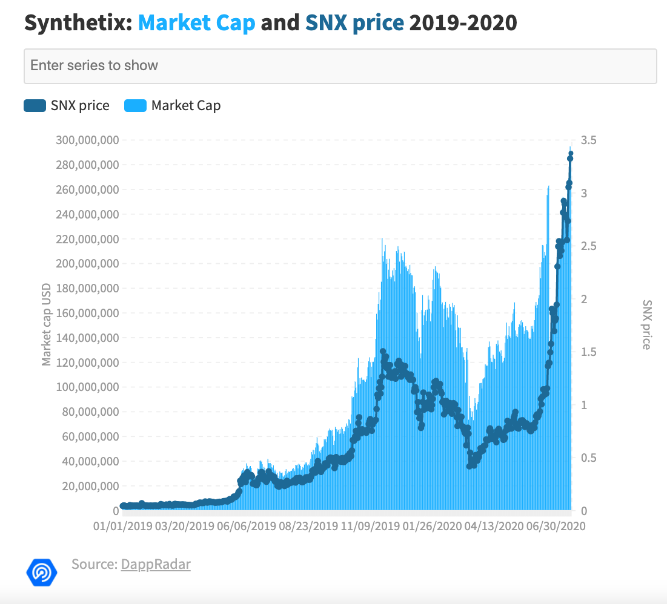The height and width of the screenshot is (604, 667).
Task: Click the 'Market cap USD' axis title
Action: point(46,324)
